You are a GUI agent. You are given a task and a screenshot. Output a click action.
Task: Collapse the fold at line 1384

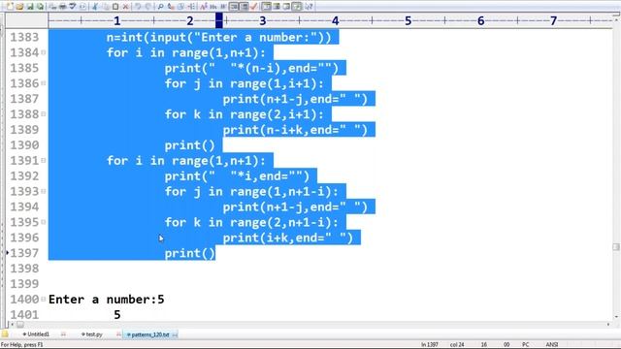[44, 52]
